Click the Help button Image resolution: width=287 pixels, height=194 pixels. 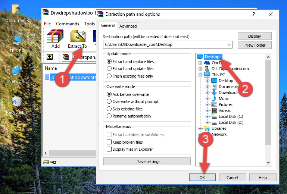(x=263, y=178)
